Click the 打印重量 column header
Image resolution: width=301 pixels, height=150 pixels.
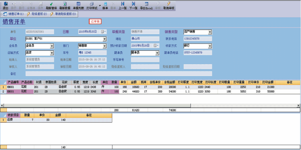point(239,83)
